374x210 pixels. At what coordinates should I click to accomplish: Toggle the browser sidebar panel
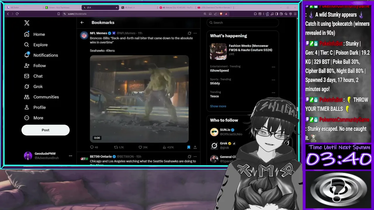click(276, 14)
